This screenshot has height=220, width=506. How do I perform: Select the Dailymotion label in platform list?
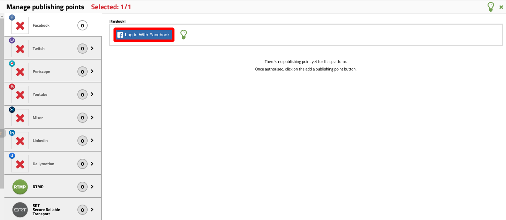(x=43, y=164)
